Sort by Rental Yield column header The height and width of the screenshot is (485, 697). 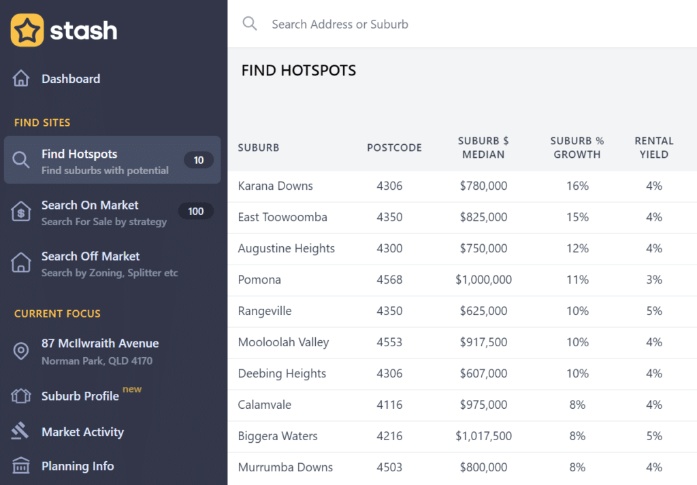(653, 148)
